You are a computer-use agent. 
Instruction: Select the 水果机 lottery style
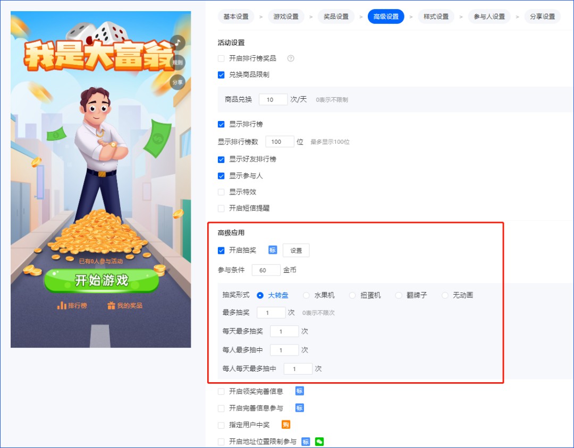(x=307, y=296)
